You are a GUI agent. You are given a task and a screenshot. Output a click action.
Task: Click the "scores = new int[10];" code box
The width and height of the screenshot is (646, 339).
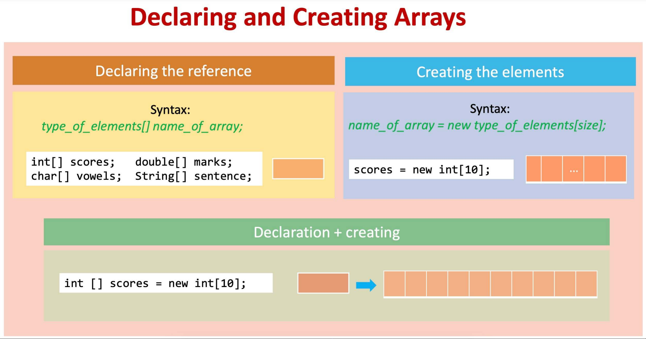coord(431,169)
